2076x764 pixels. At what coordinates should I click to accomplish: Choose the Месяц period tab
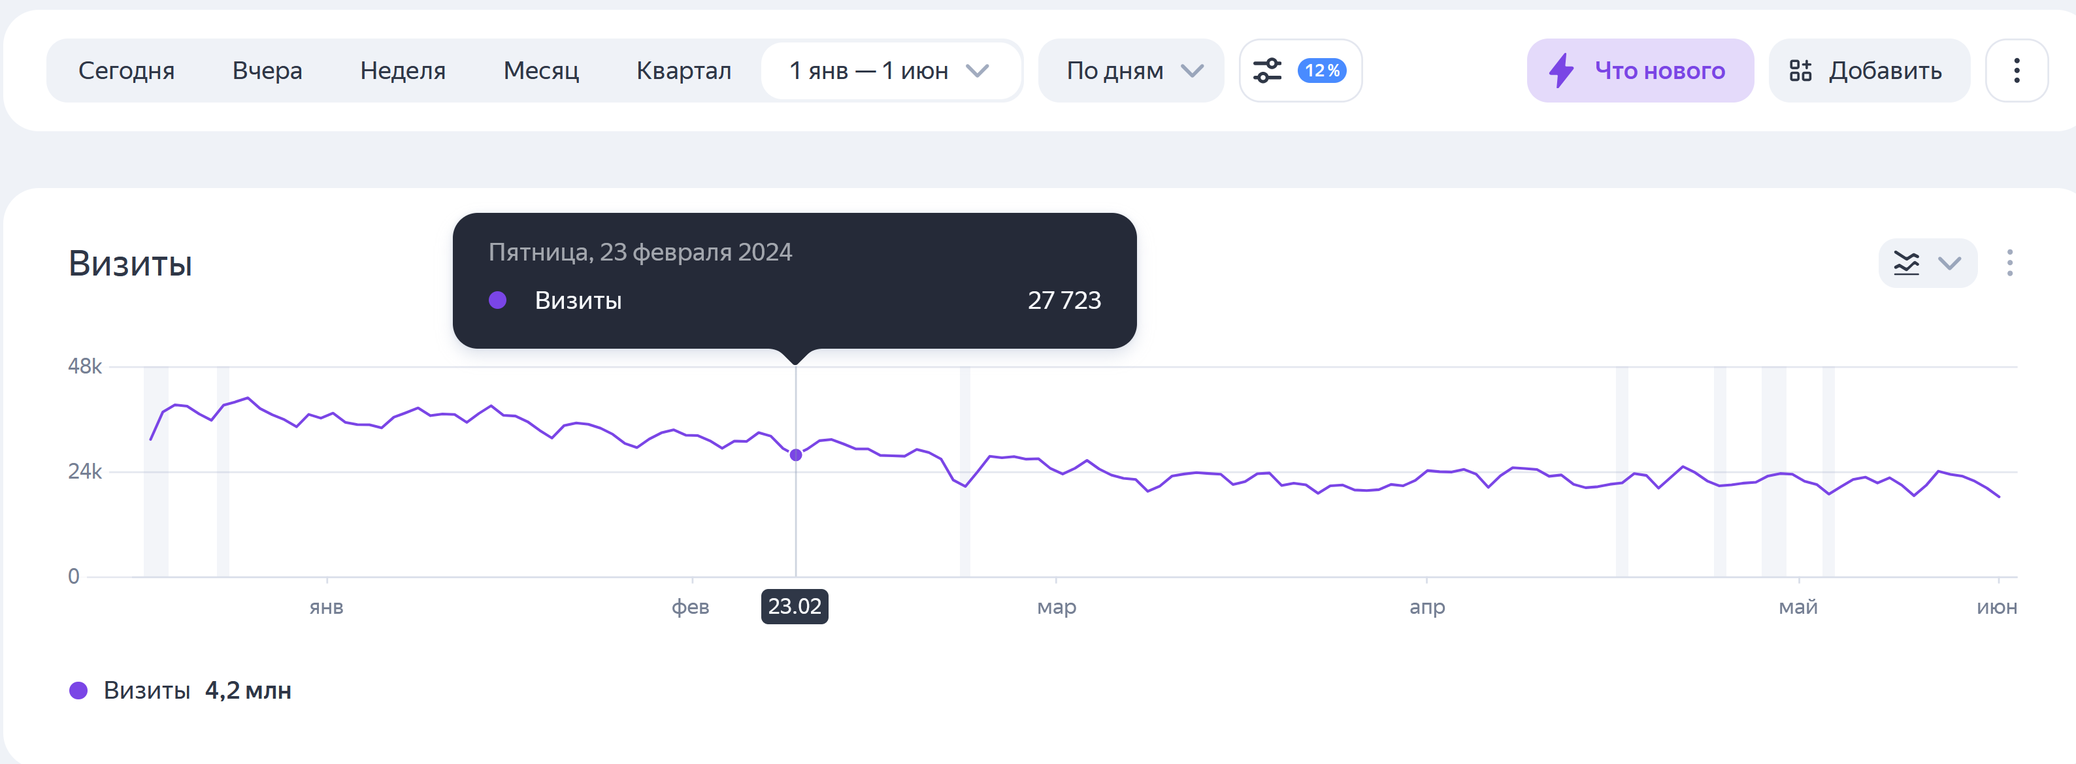click(541, 71)
